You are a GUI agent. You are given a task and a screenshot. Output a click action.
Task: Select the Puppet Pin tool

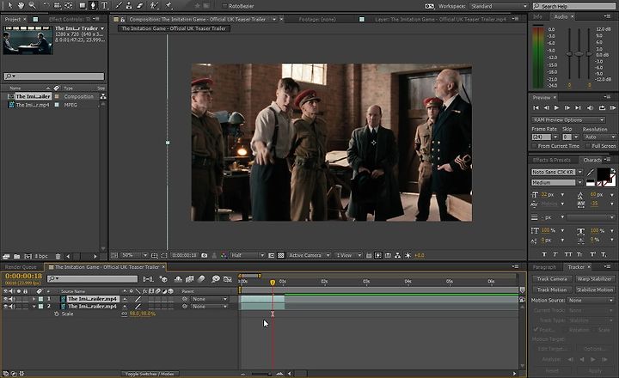[x=169, y=5]
